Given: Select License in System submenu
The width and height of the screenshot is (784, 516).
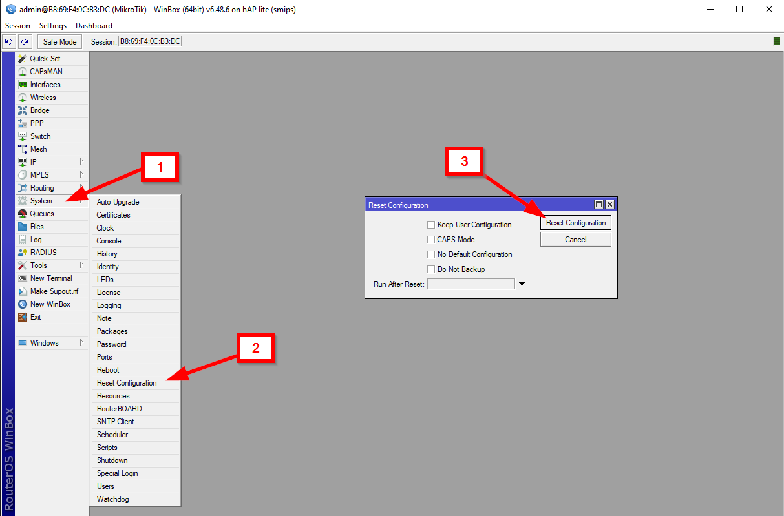Looking at the screenshot, I should 135,293.
